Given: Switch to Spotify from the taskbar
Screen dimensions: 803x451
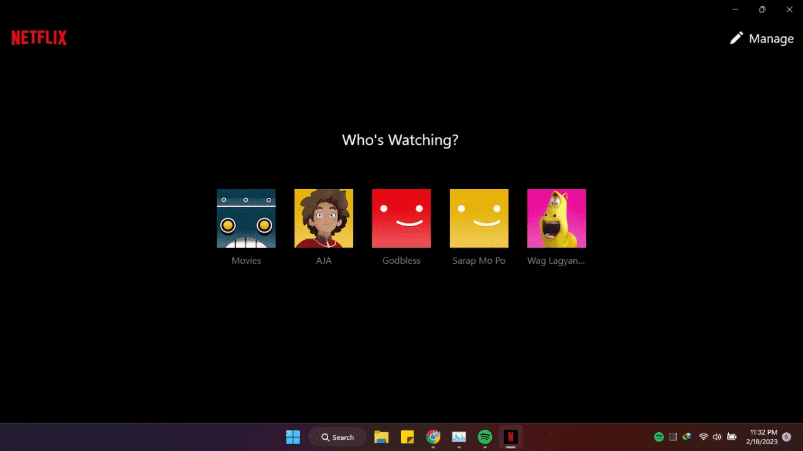Looking at the screenshot, I should [485, 437].
